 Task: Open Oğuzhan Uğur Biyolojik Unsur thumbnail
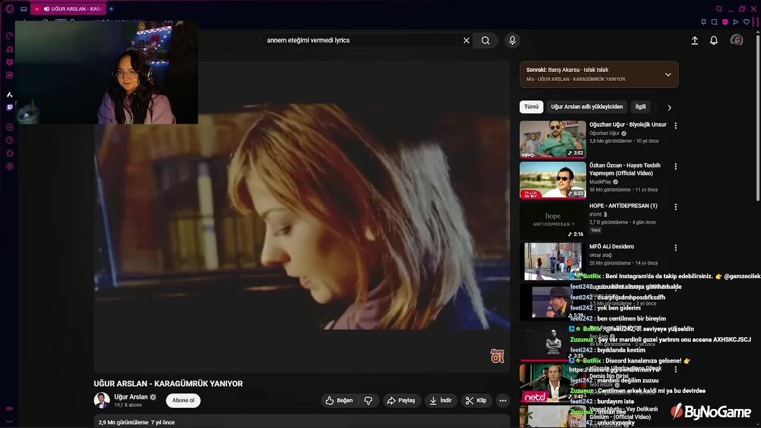pos(553,139)
